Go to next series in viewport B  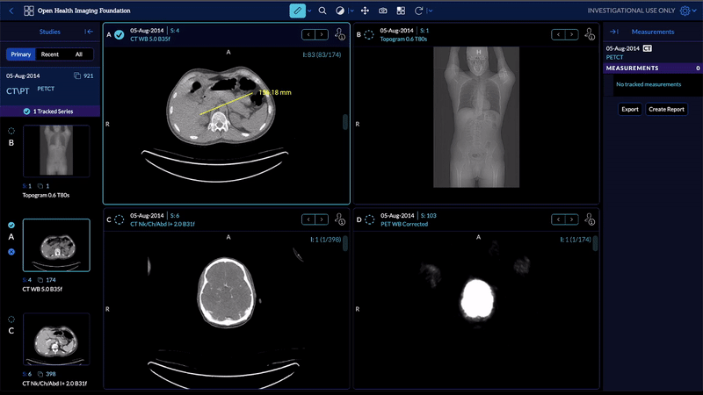point(571,34)
